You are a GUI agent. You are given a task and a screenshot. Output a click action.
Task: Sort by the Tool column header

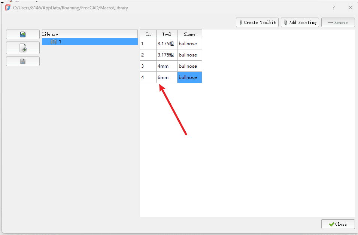[x=167, y=34]
